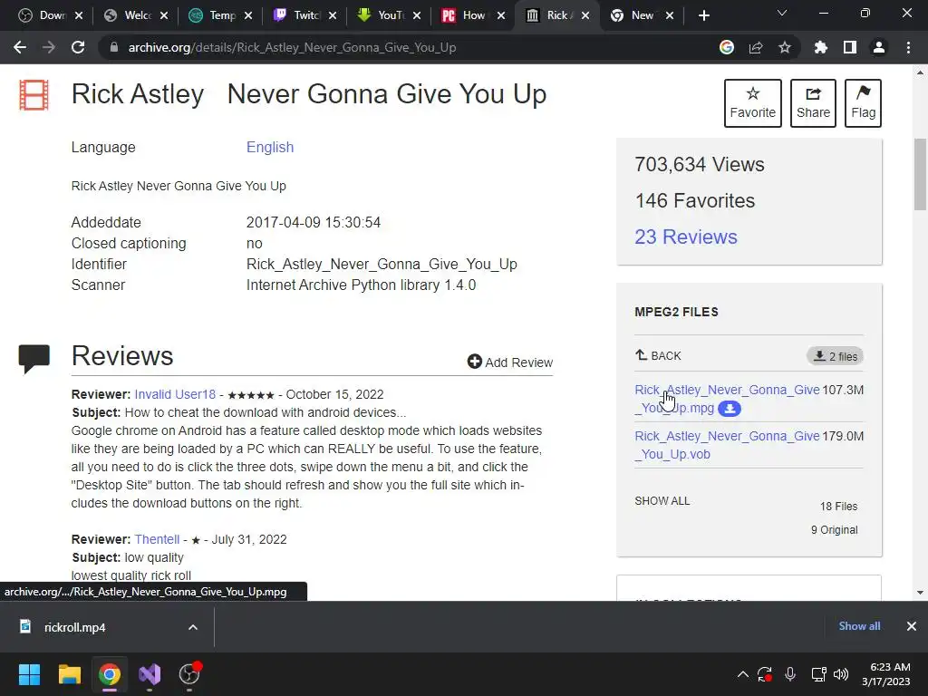Close the downloads bar
Screen dimensions: 928x696
[x=912, y=626]
